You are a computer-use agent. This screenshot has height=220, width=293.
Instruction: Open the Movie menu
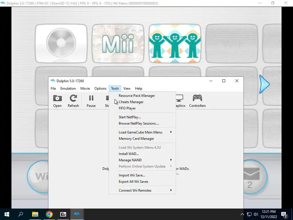click(85, 89)
